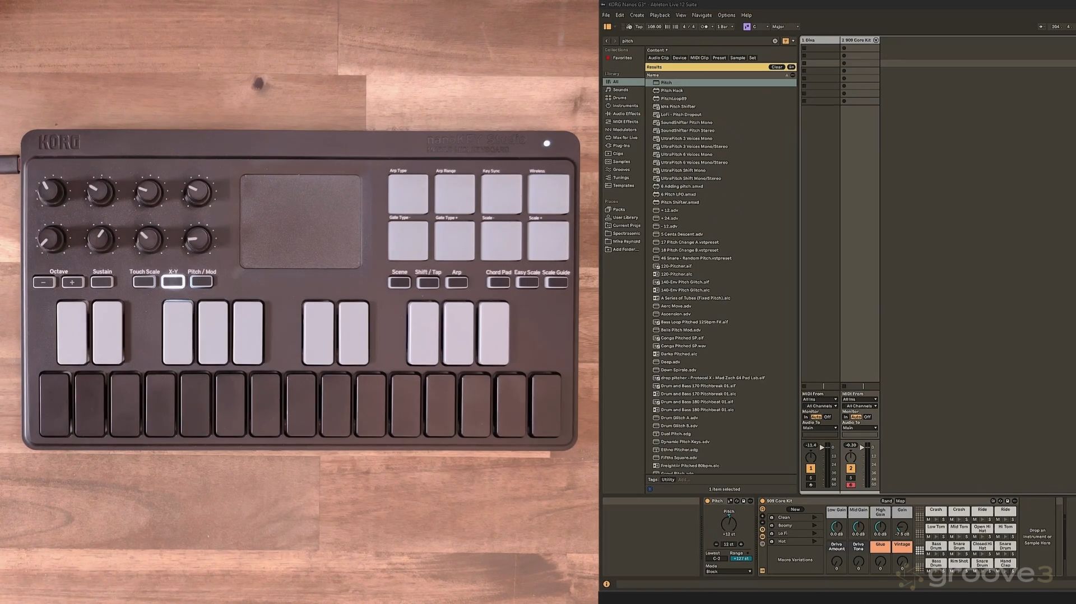Click the Map button on 909 Core Kit
Screen dimensions: 1076x604
(x=900, y=501)
